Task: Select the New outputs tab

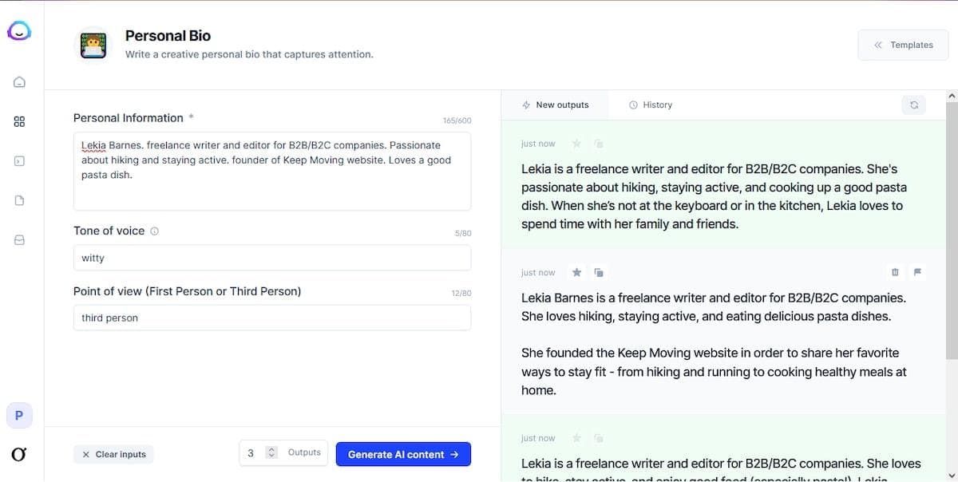Action: pyautogui.click(x=555, y=105)
